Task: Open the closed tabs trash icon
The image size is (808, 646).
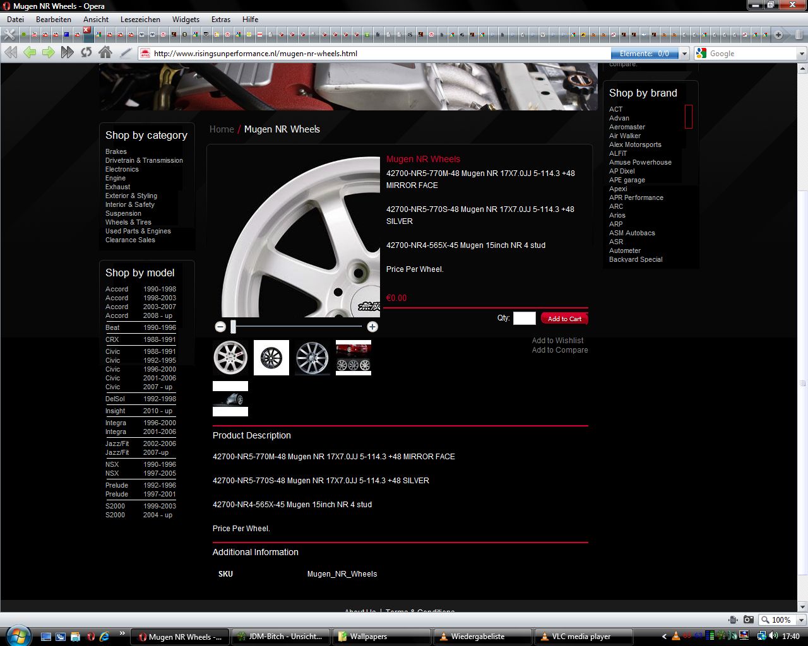Action: click(799, 35)
